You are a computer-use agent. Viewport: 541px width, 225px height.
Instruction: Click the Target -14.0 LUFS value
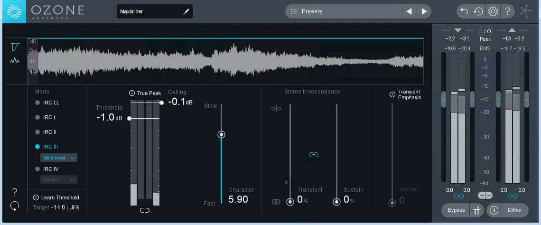65,208
